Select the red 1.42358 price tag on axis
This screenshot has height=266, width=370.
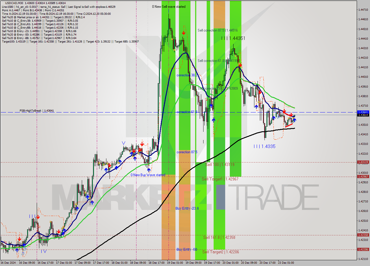[x=363, y=235]
